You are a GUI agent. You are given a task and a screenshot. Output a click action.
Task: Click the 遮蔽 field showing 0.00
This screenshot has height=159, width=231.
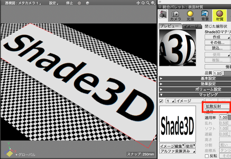coord(223,134)
